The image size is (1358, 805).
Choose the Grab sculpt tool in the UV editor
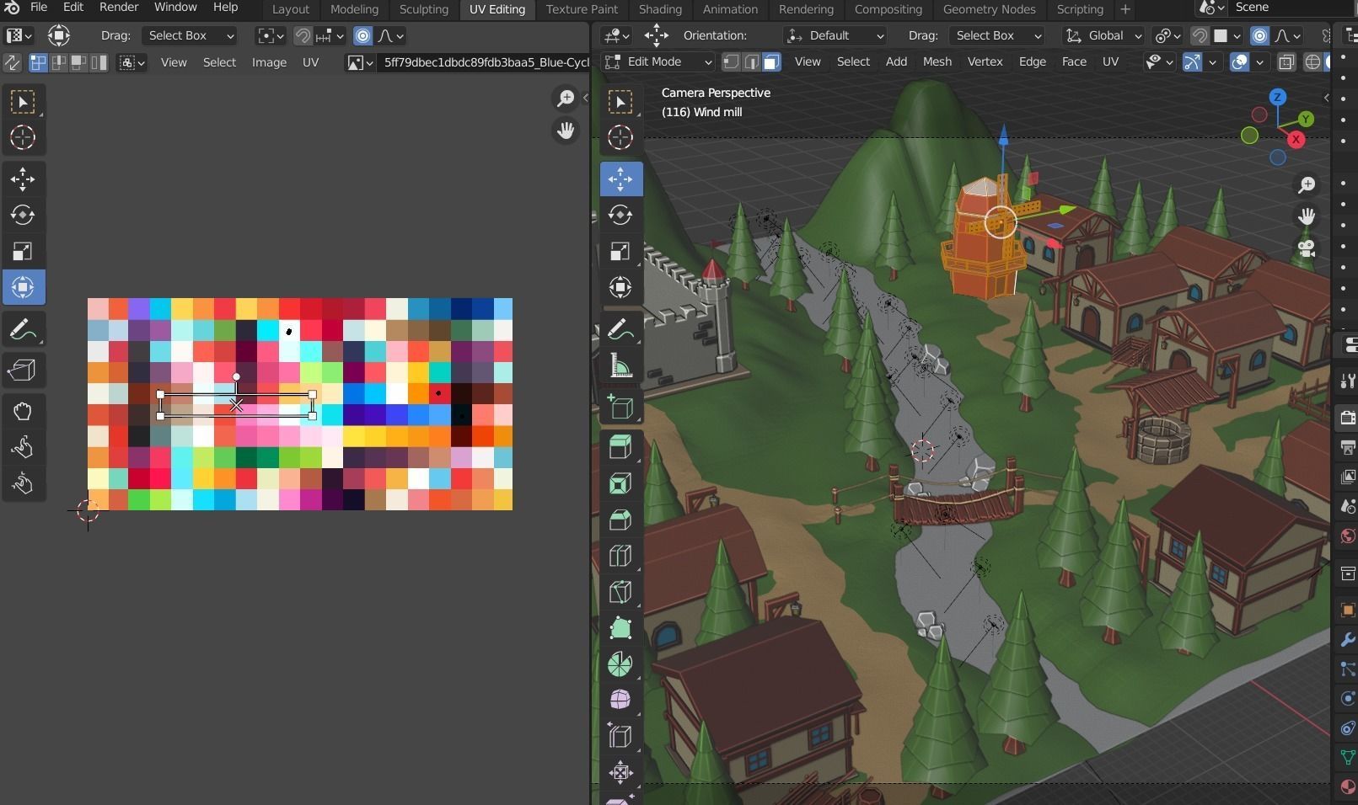[x=23, y=412]
